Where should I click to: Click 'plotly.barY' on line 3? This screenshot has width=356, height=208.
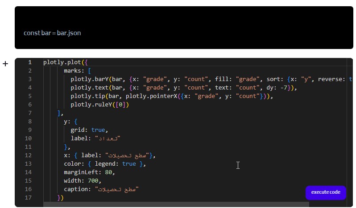point(90,79)
